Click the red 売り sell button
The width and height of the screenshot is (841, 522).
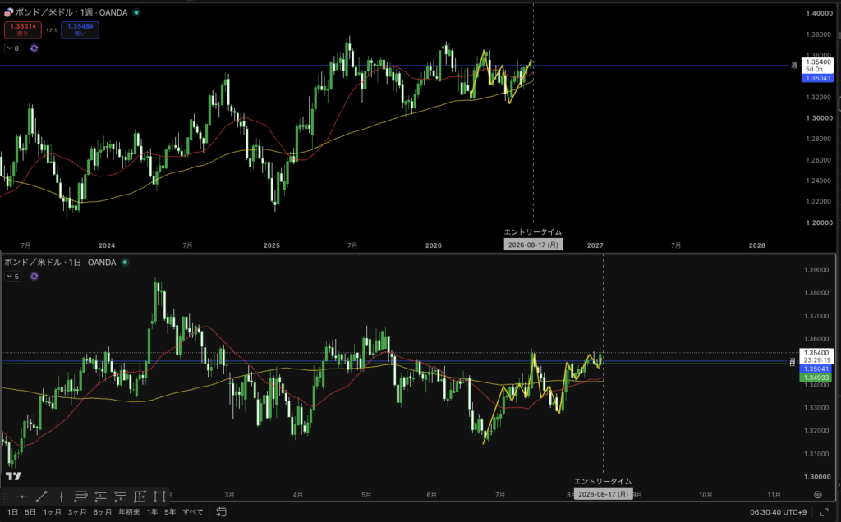pos(23,30)
